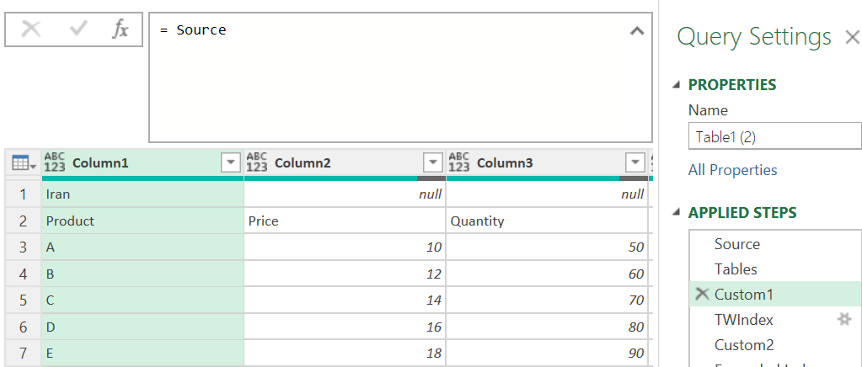Select row number 1
This screenshot has height=367, width=862.
(x=23, y=194)
